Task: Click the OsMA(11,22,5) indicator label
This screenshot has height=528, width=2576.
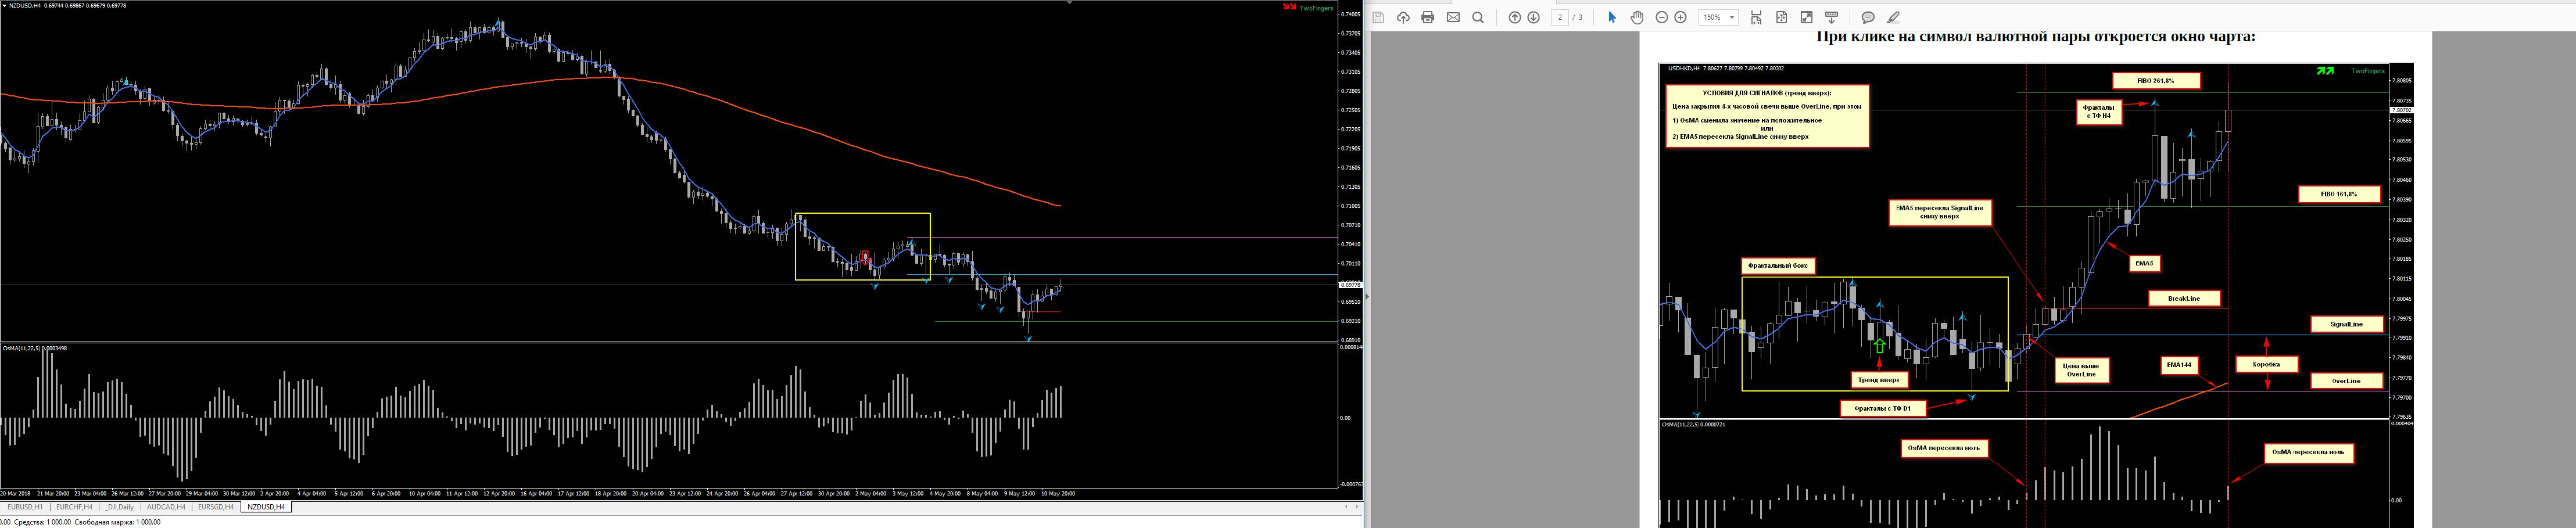Action: coord(35,348)
